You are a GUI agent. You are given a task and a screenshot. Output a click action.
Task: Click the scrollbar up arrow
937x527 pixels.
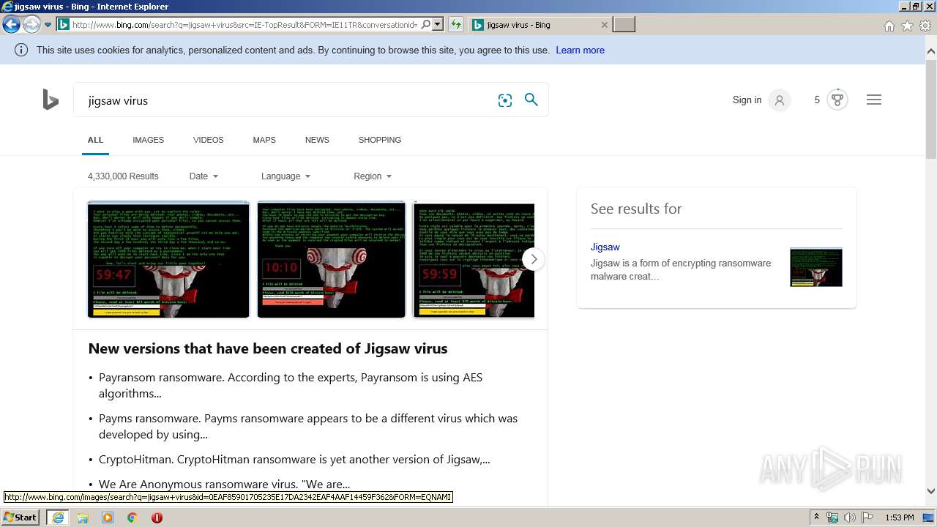tap(931, 51)
